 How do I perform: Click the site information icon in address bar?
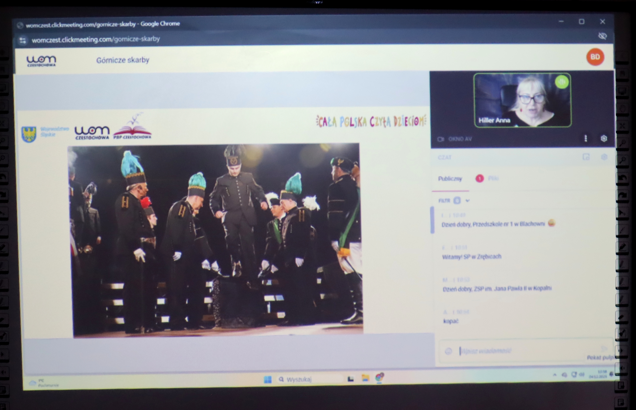click(23, 40)
